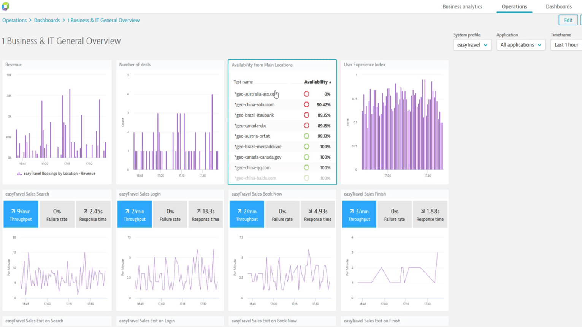Click the Revenue tile title

(13, 65)
